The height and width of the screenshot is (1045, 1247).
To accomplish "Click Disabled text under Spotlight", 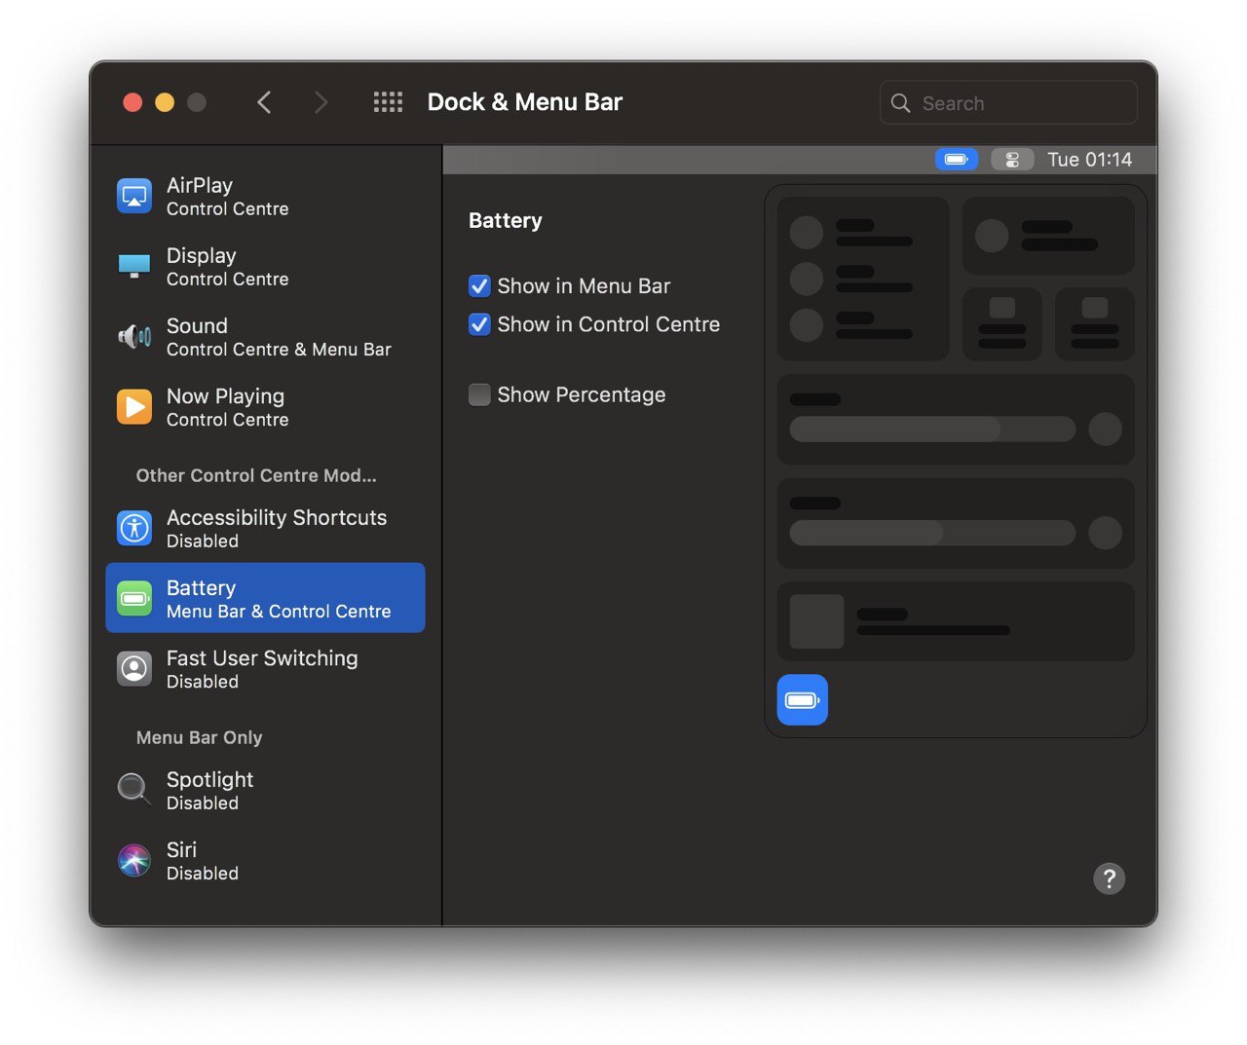I will (203, 803).
